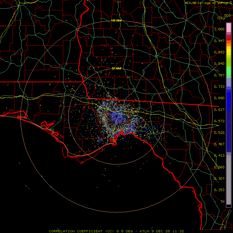233x233 pixels.
Task: Click the 1.000 scale value
Action: pos(219,29)
